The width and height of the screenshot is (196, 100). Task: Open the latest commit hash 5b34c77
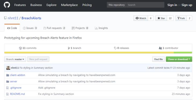[168, 68]
